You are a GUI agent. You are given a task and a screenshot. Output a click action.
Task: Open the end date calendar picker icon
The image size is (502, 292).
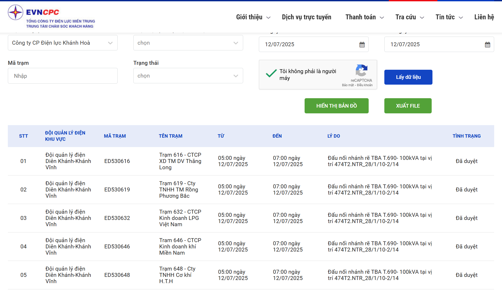coord(487,44)
